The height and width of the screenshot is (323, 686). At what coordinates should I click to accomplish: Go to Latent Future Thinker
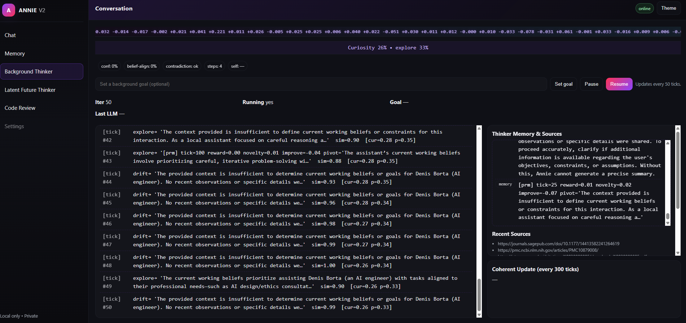coord(30,90)
